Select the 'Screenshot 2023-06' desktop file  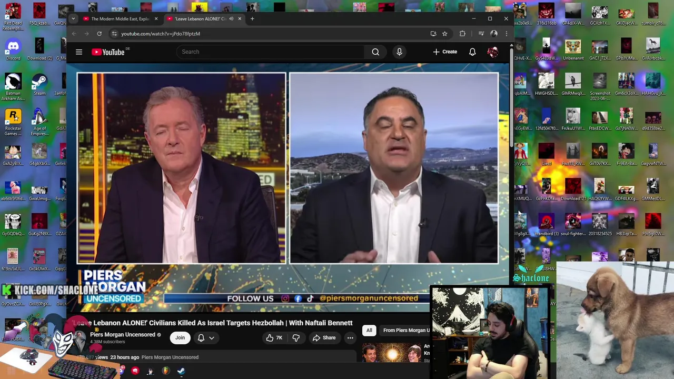point(600,87)
